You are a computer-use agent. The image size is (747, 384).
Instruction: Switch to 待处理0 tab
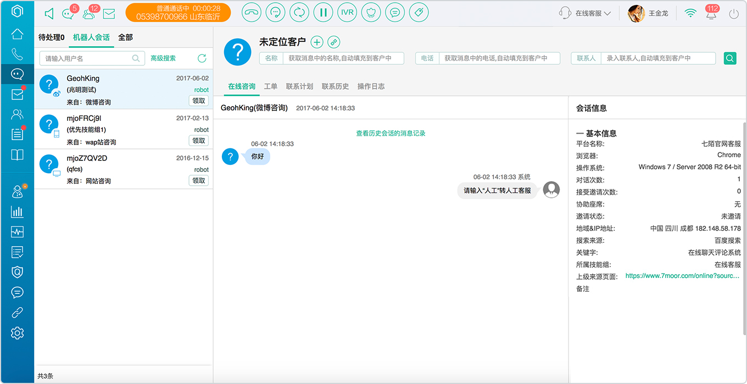coord(51,37)
